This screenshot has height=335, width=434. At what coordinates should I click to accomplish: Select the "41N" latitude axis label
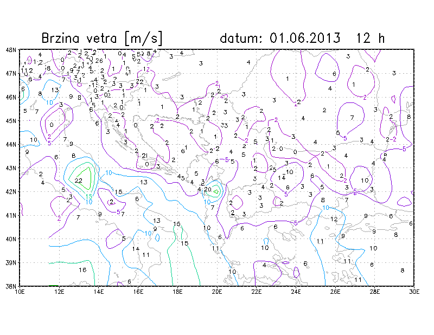(x=10, y=215)
